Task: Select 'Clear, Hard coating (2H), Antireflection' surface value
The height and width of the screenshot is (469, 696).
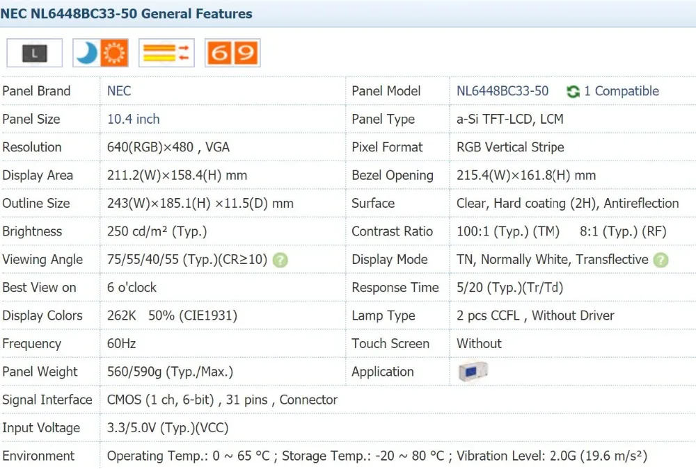Action: pos(568,203)
